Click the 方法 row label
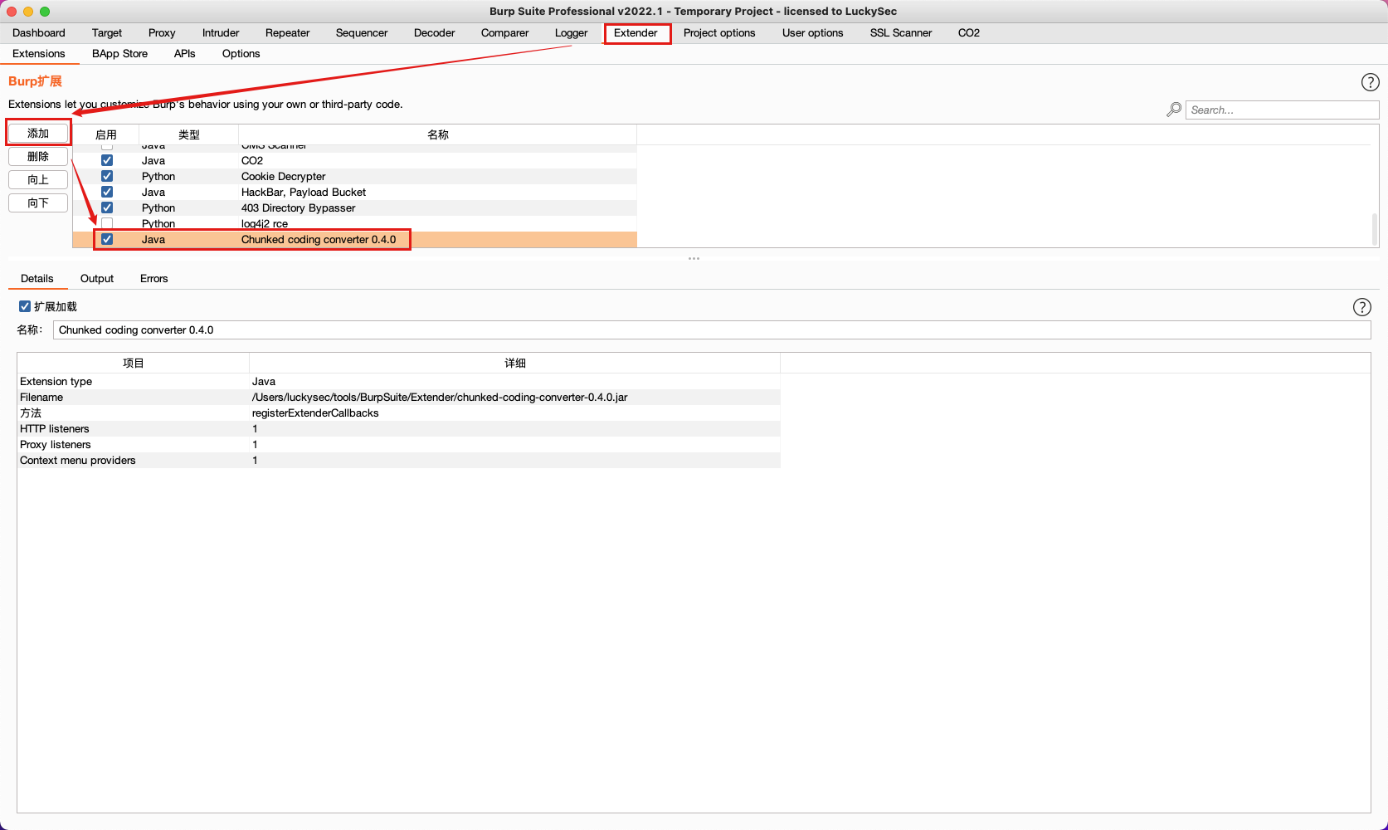This screenshot has width=1388, height=830. [31, 413]
